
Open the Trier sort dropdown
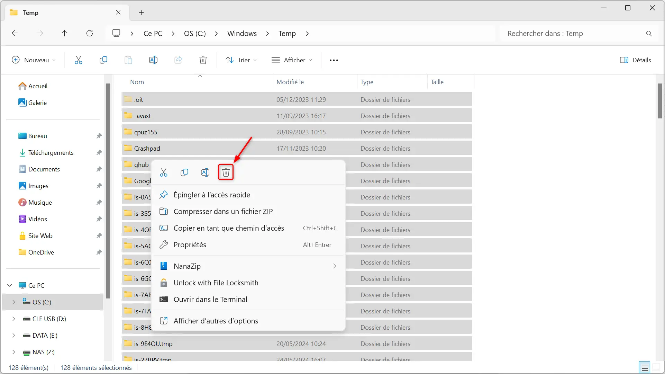coord(241,60)
